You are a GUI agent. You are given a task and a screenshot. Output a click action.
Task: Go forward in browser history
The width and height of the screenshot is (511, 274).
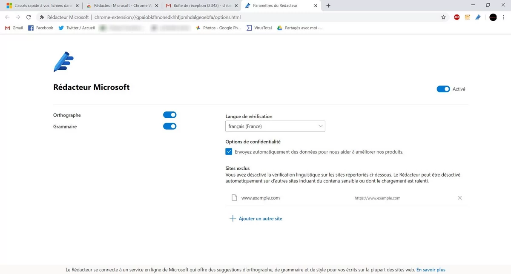(x=18, y=17)
